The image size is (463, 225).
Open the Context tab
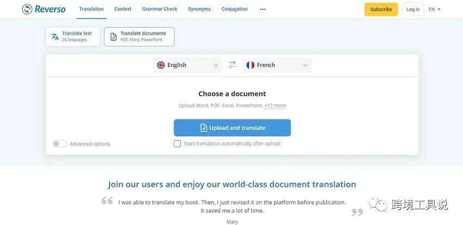click(123, 9)
